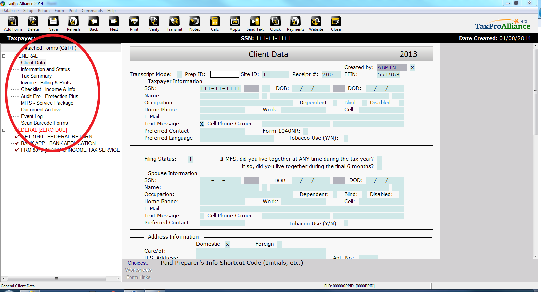Open the Setup menu
The height and width of the screenshot is (292, 541).
(28, 11)
